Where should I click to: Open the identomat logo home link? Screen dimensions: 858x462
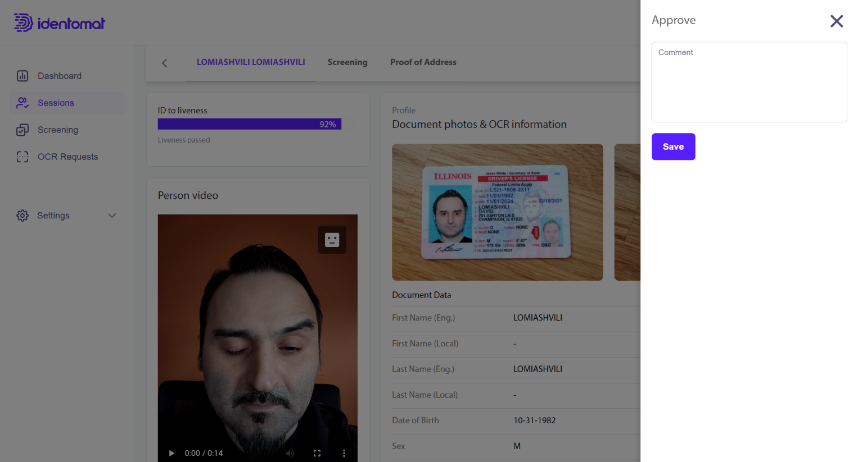[x=60, y=23]
